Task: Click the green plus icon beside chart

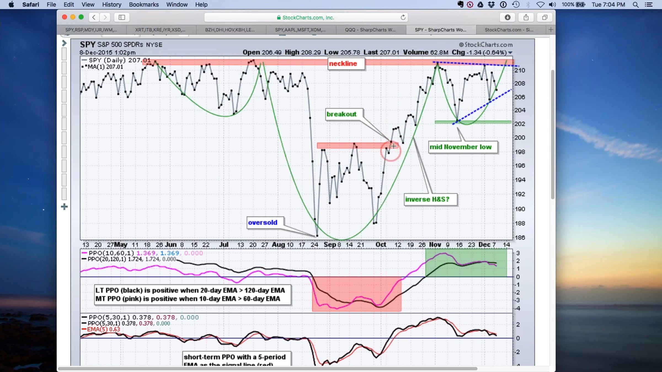Action: click(x=64, y=207)
